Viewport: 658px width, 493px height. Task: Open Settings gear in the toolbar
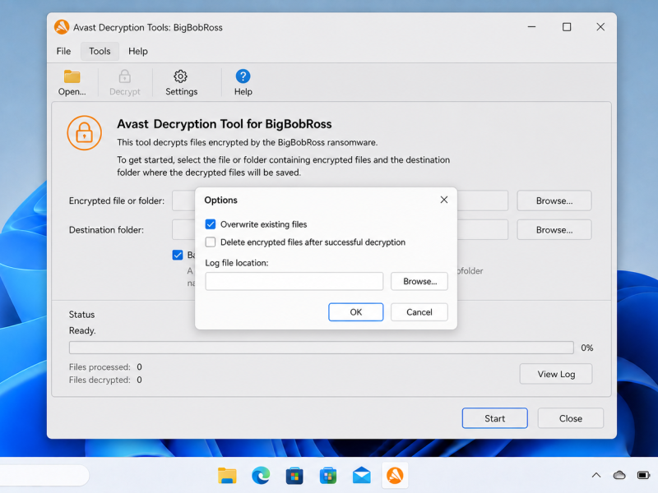click(180, 76)
